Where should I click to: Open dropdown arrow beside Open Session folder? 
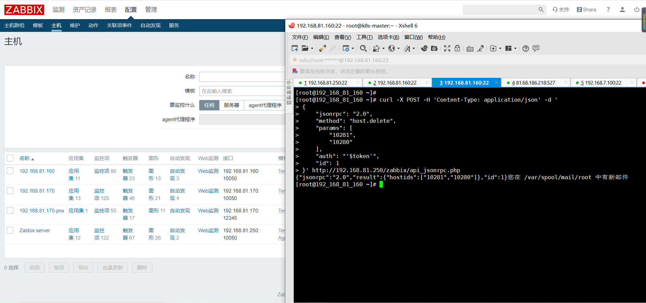[x=312, y=49]
